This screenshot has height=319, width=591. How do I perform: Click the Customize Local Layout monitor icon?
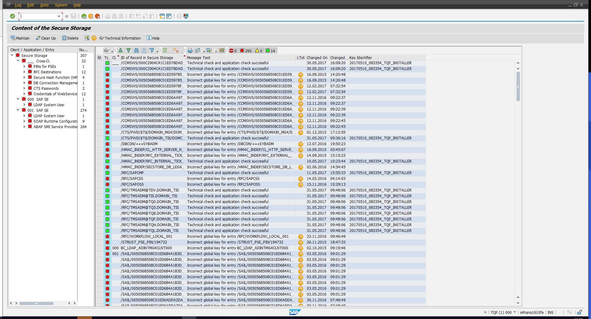pos(186,16)
